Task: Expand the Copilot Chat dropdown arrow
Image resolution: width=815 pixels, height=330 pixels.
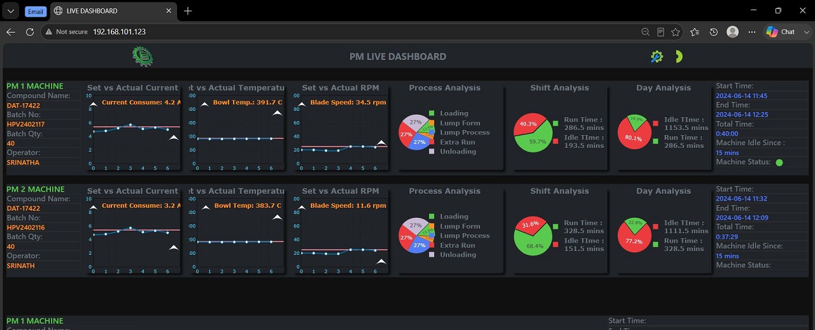Action: (805, 32)
